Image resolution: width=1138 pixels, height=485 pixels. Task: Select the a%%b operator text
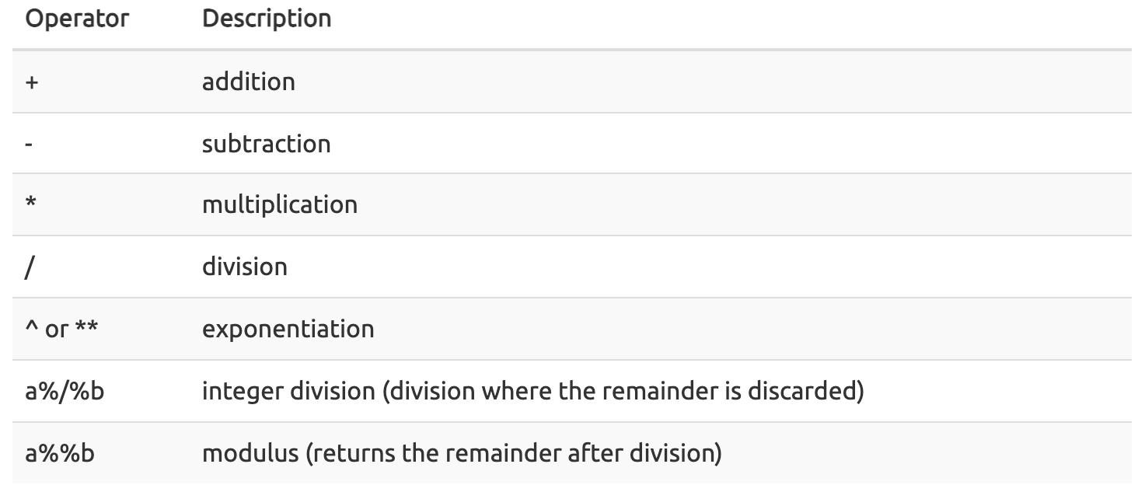(x=60, y=452)
